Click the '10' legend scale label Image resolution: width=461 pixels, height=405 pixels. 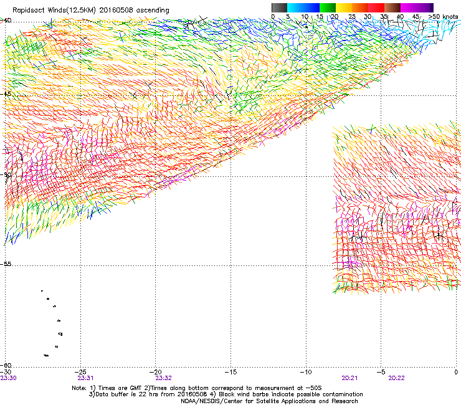click(x=305, y=17)
